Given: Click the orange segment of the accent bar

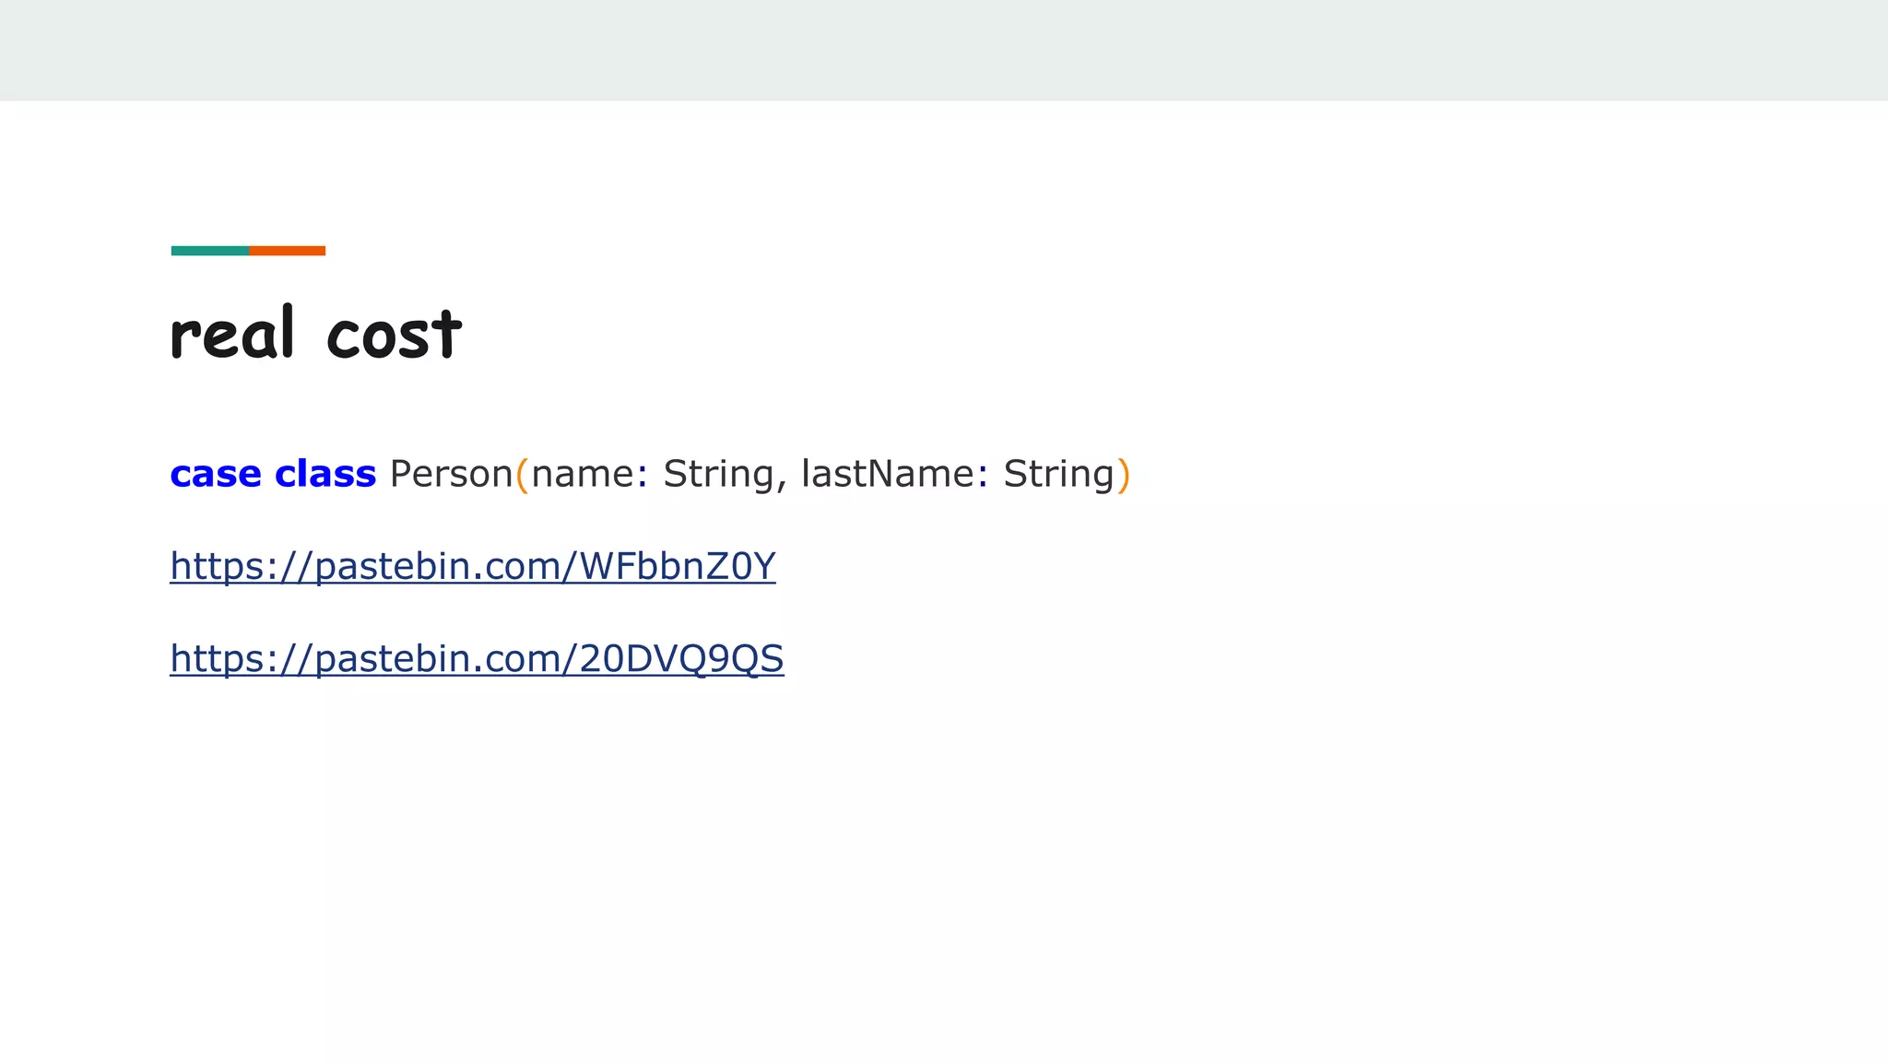Looking at the screenshot, I should click(287, 251).
